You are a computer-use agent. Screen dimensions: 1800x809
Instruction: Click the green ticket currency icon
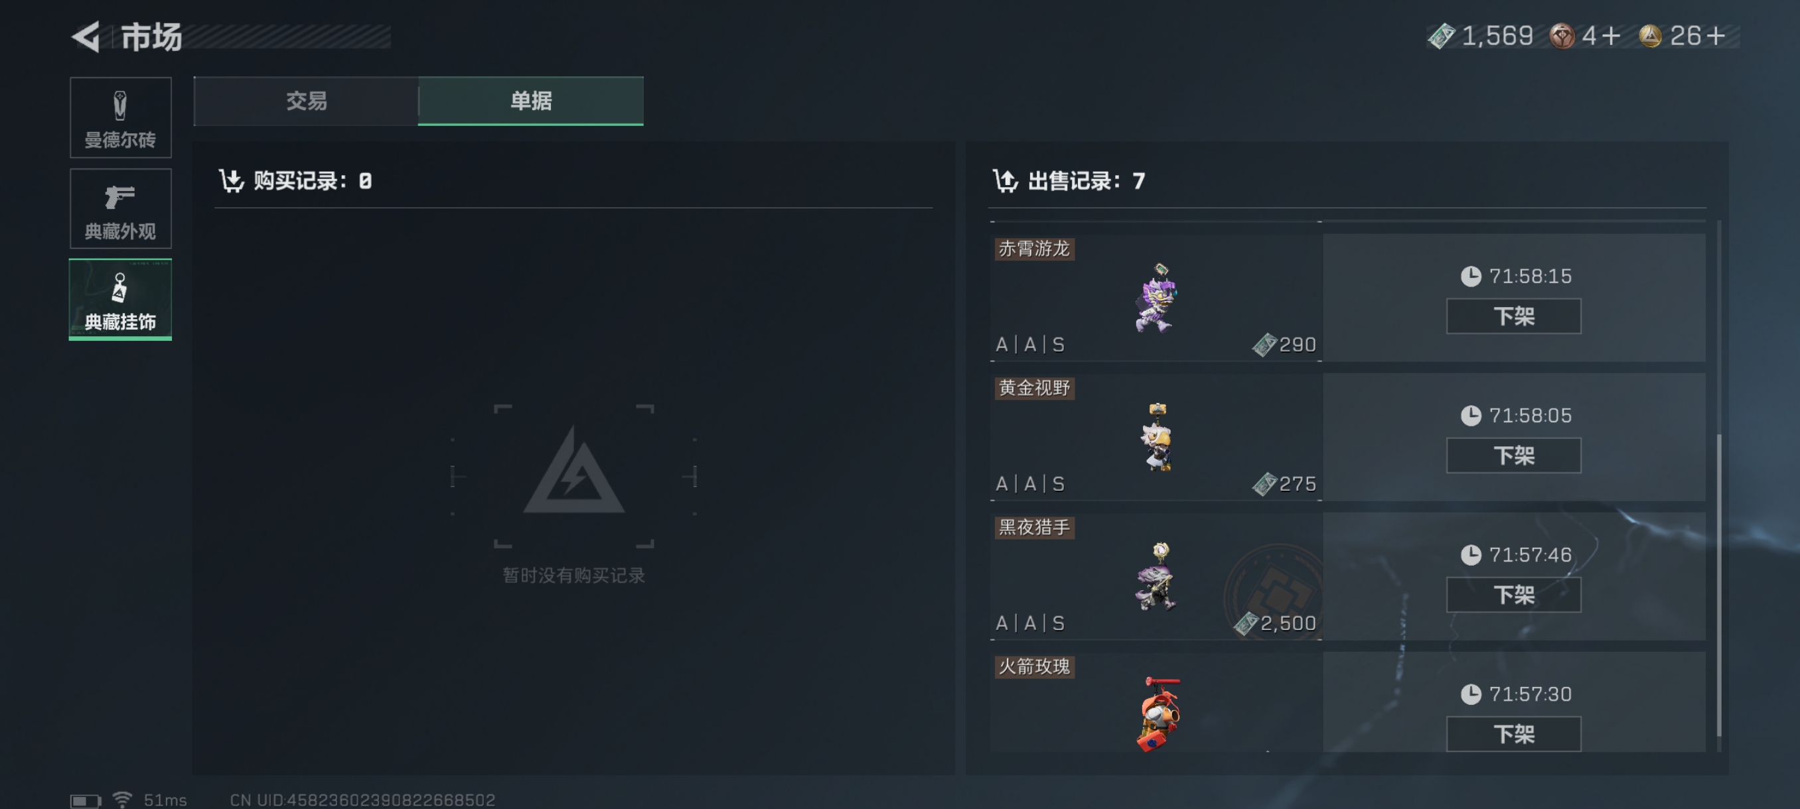[x=1441, y=36]
